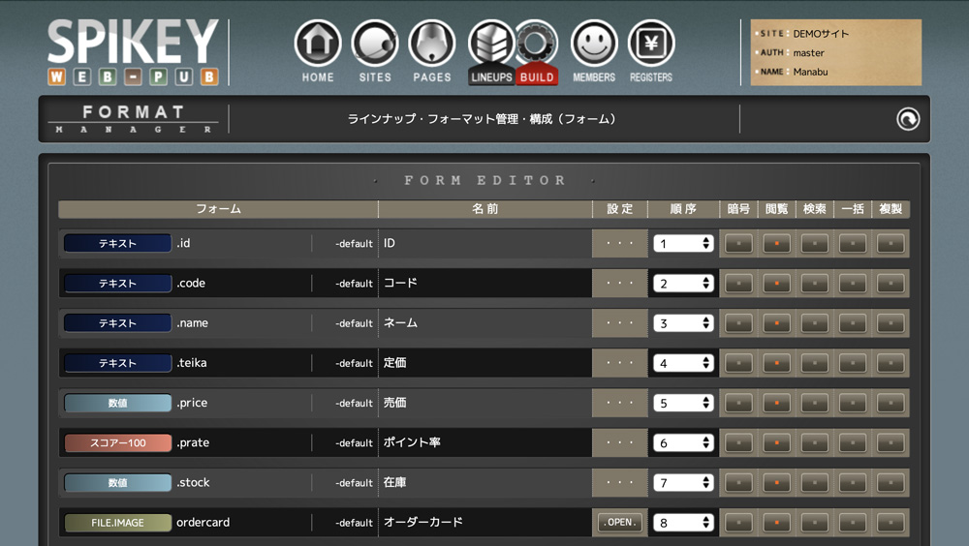Open order dropdown for オーダーカード row
Image resolution: width=969 pixels, height=546 pixels.
683,523
